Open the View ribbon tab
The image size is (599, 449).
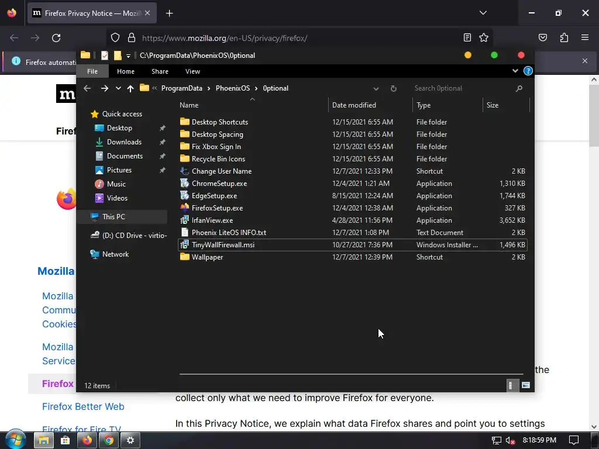pyautogui.click(x=192, y=71)
